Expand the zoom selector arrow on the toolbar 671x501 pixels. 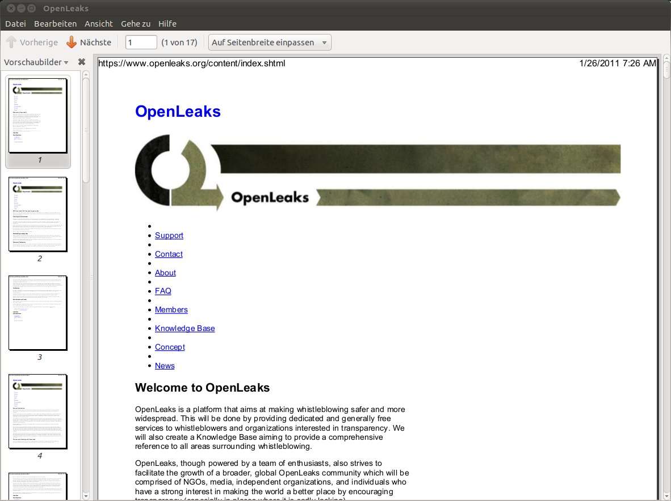point(324,41)
